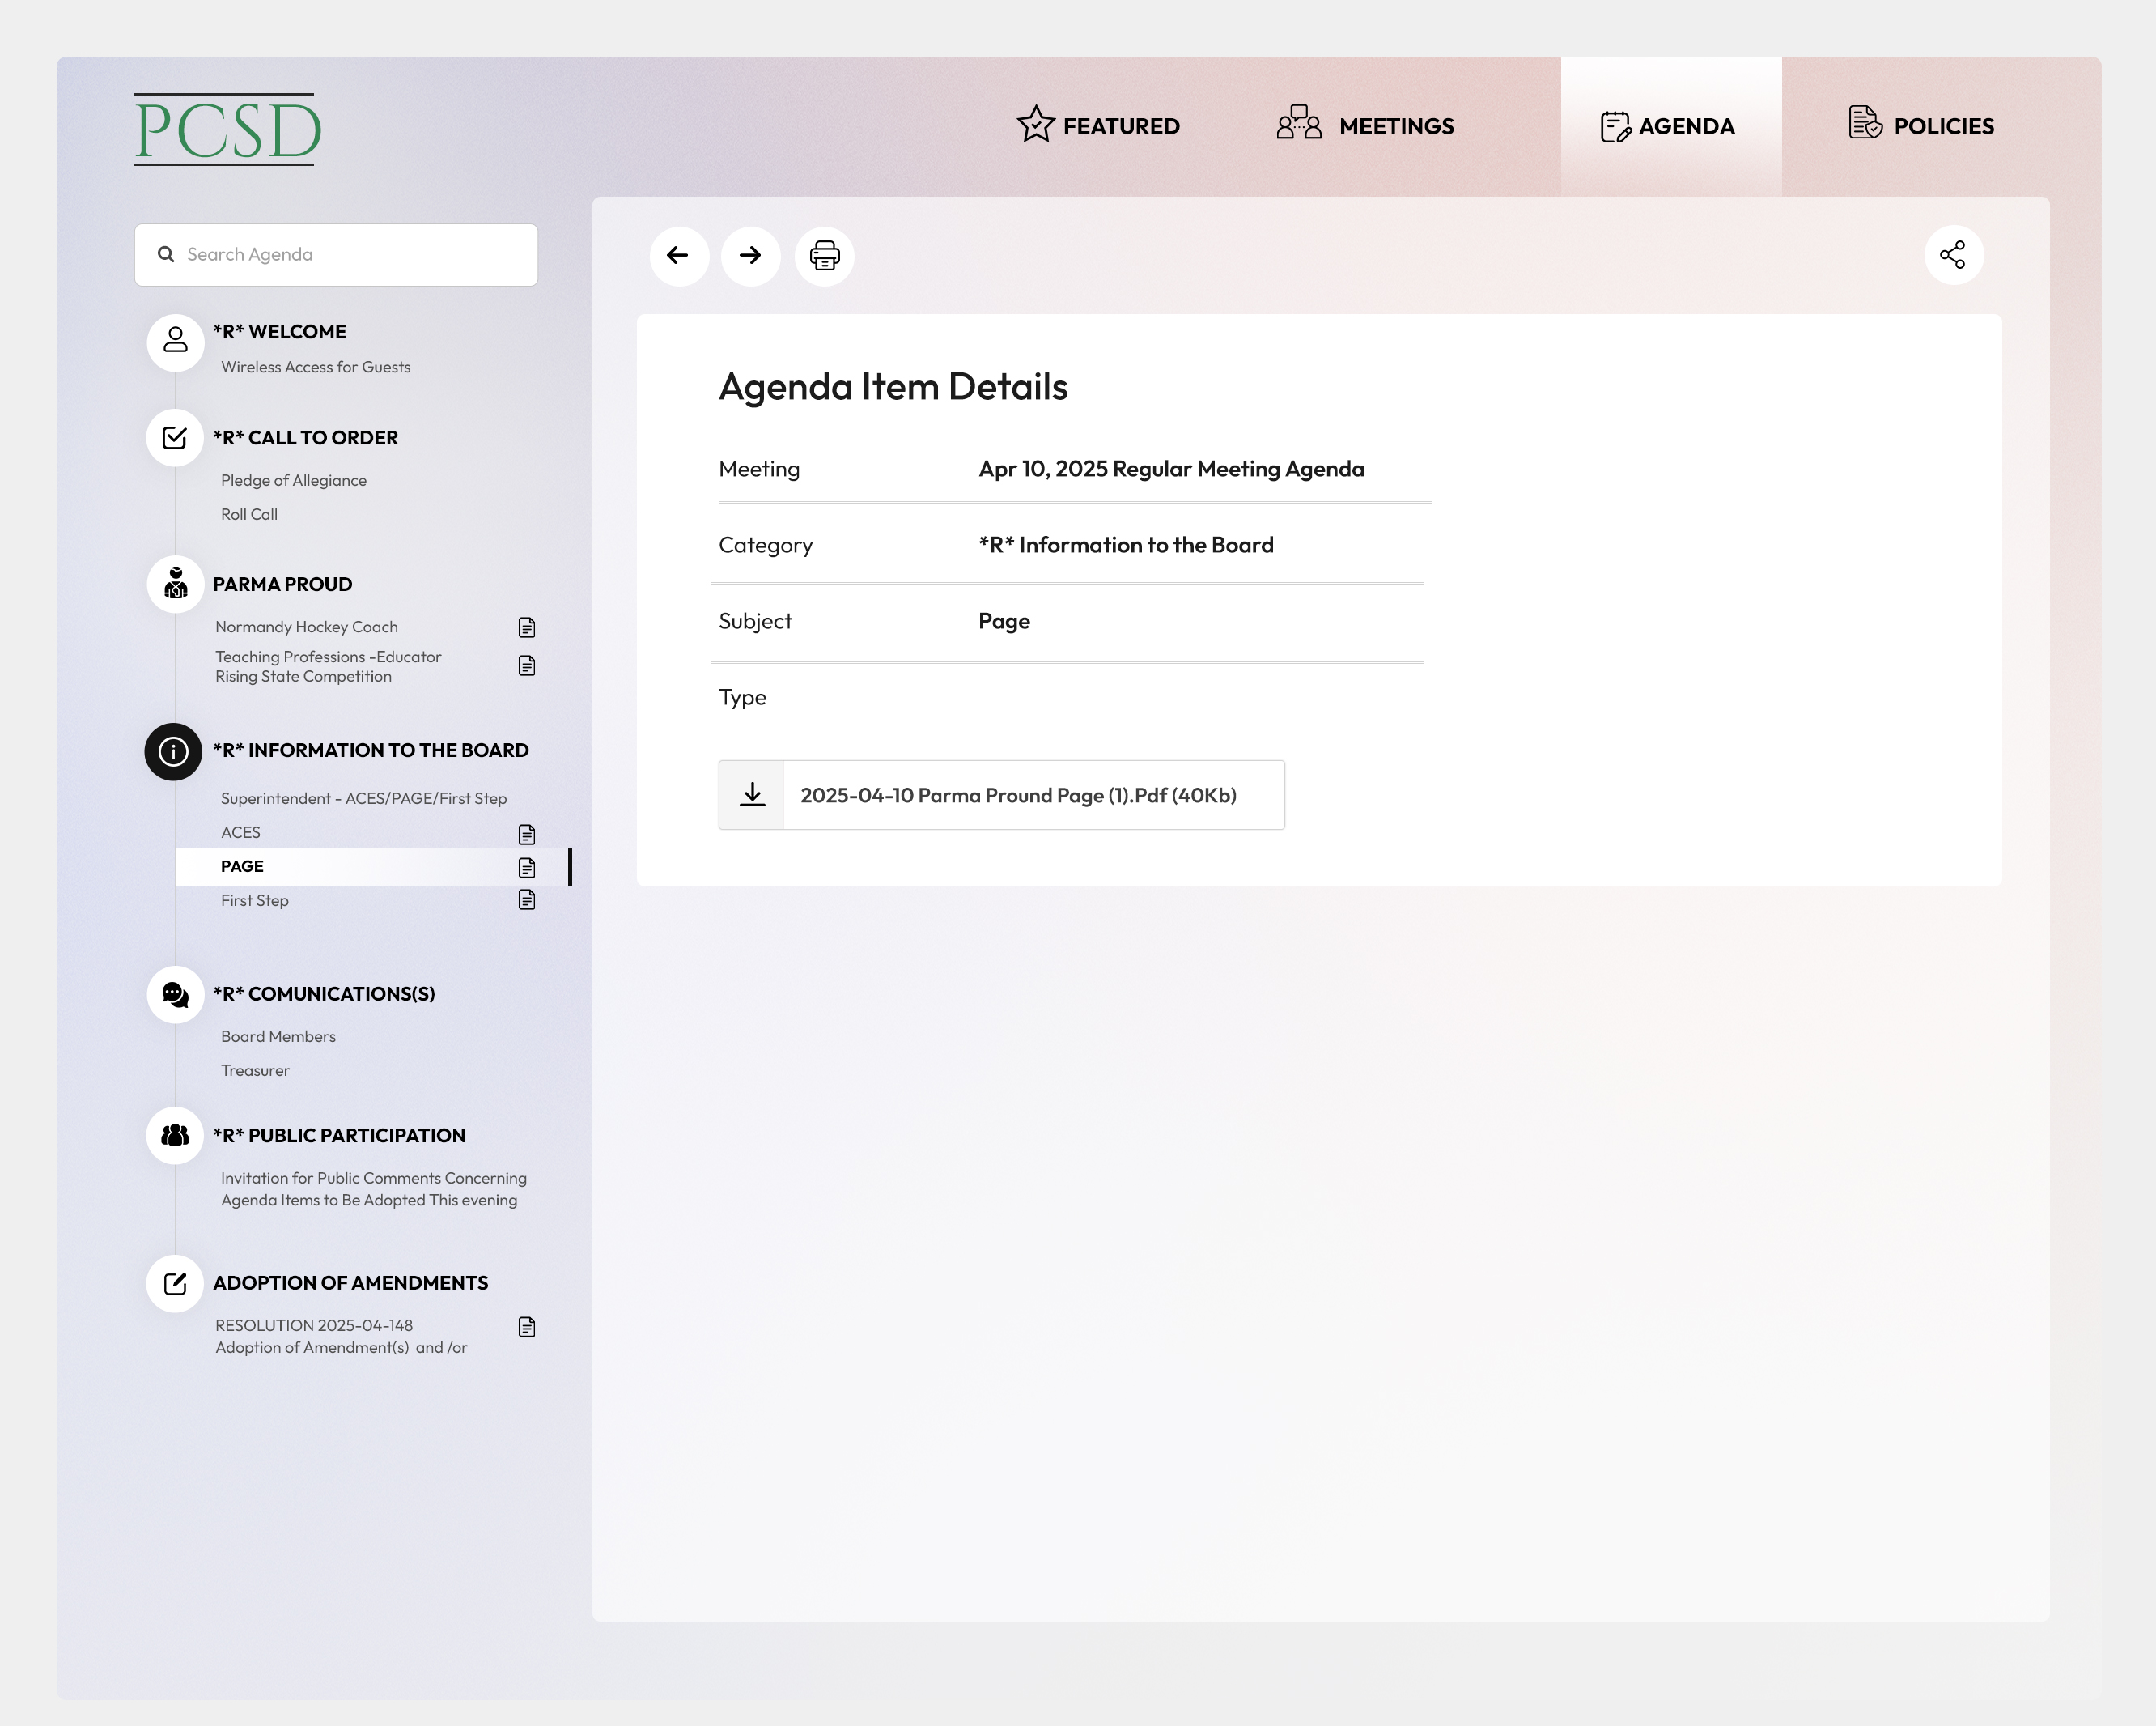
Task: Open 2025-04-10 Parma Pround Page PDF link
Action: (1018, 796)
